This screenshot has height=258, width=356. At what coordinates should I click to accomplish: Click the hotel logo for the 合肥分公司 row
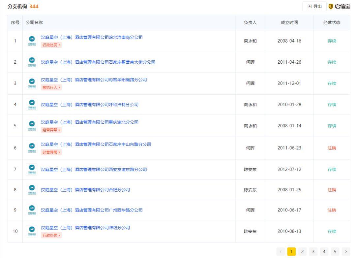tap(32, 190)
